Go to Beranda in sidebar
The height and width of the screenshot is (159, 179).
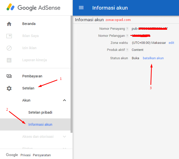coord(29,24)
